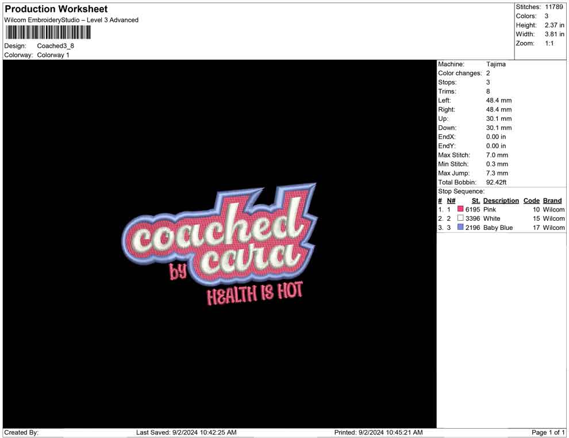Click the Production Worksheet title
569x438 pixels.
55,9
